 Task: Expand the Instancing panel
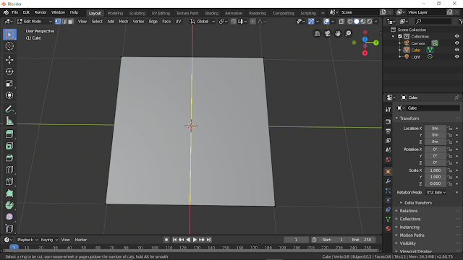tap(409, 227)
